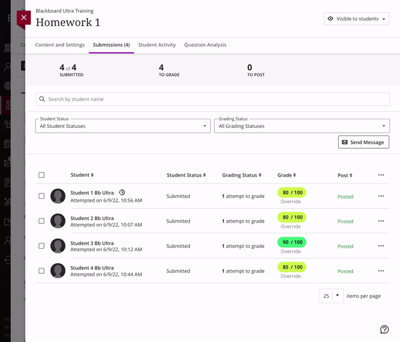Click the 0 To Post counter
Screen dimensions: 400x342
tap(255, 70)
